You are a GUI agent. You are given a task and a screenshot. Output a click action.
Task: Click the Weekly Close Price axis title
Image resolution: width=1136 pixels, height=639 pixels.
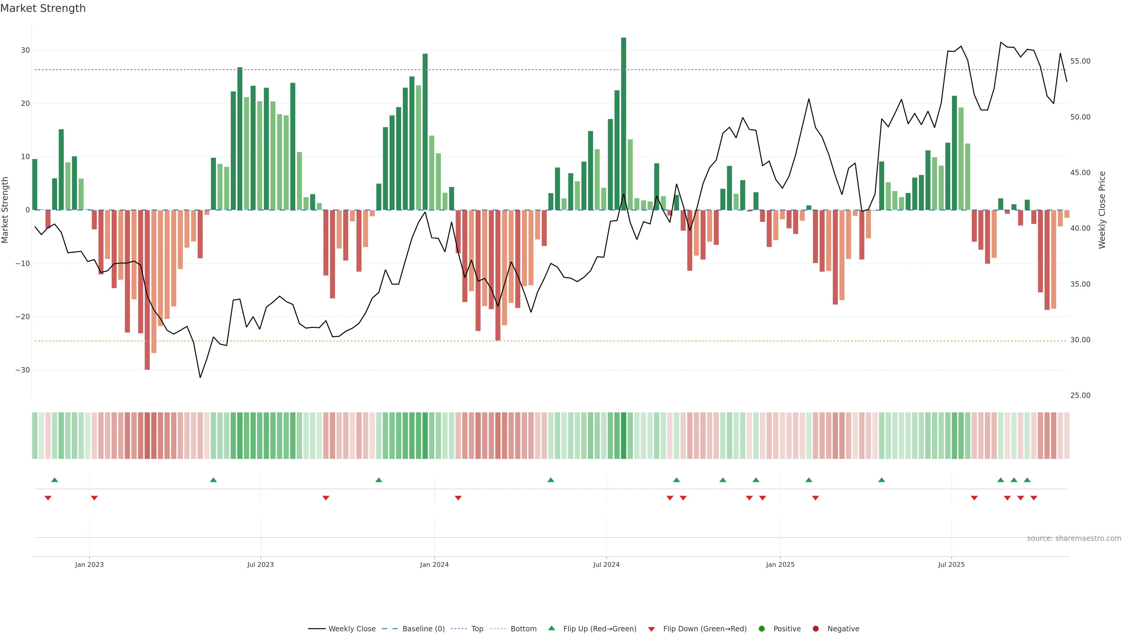pos(1102,210)
